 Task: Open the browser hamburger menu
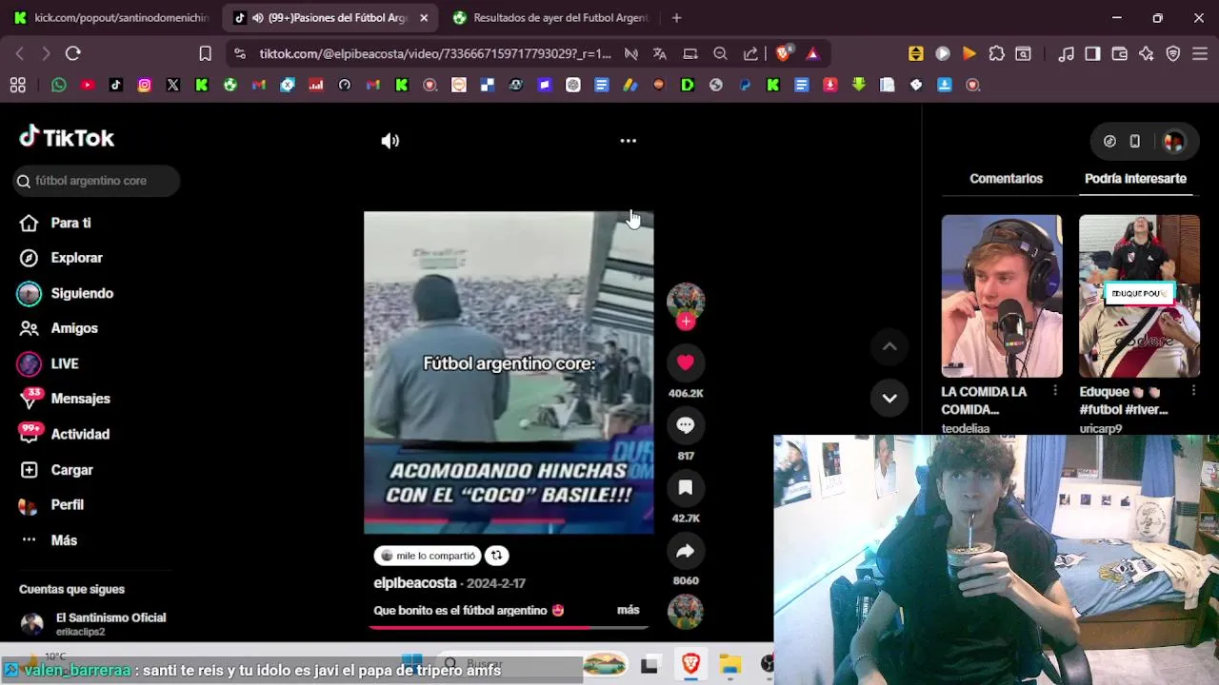coord(1200,54)
